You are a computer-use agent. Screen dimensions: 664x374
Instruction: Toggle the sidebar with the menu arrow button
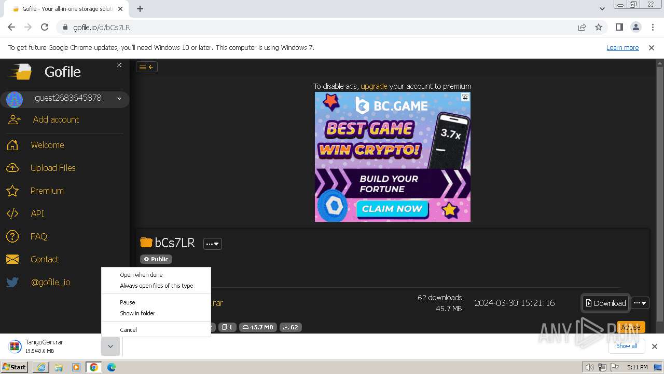(147, 66)
